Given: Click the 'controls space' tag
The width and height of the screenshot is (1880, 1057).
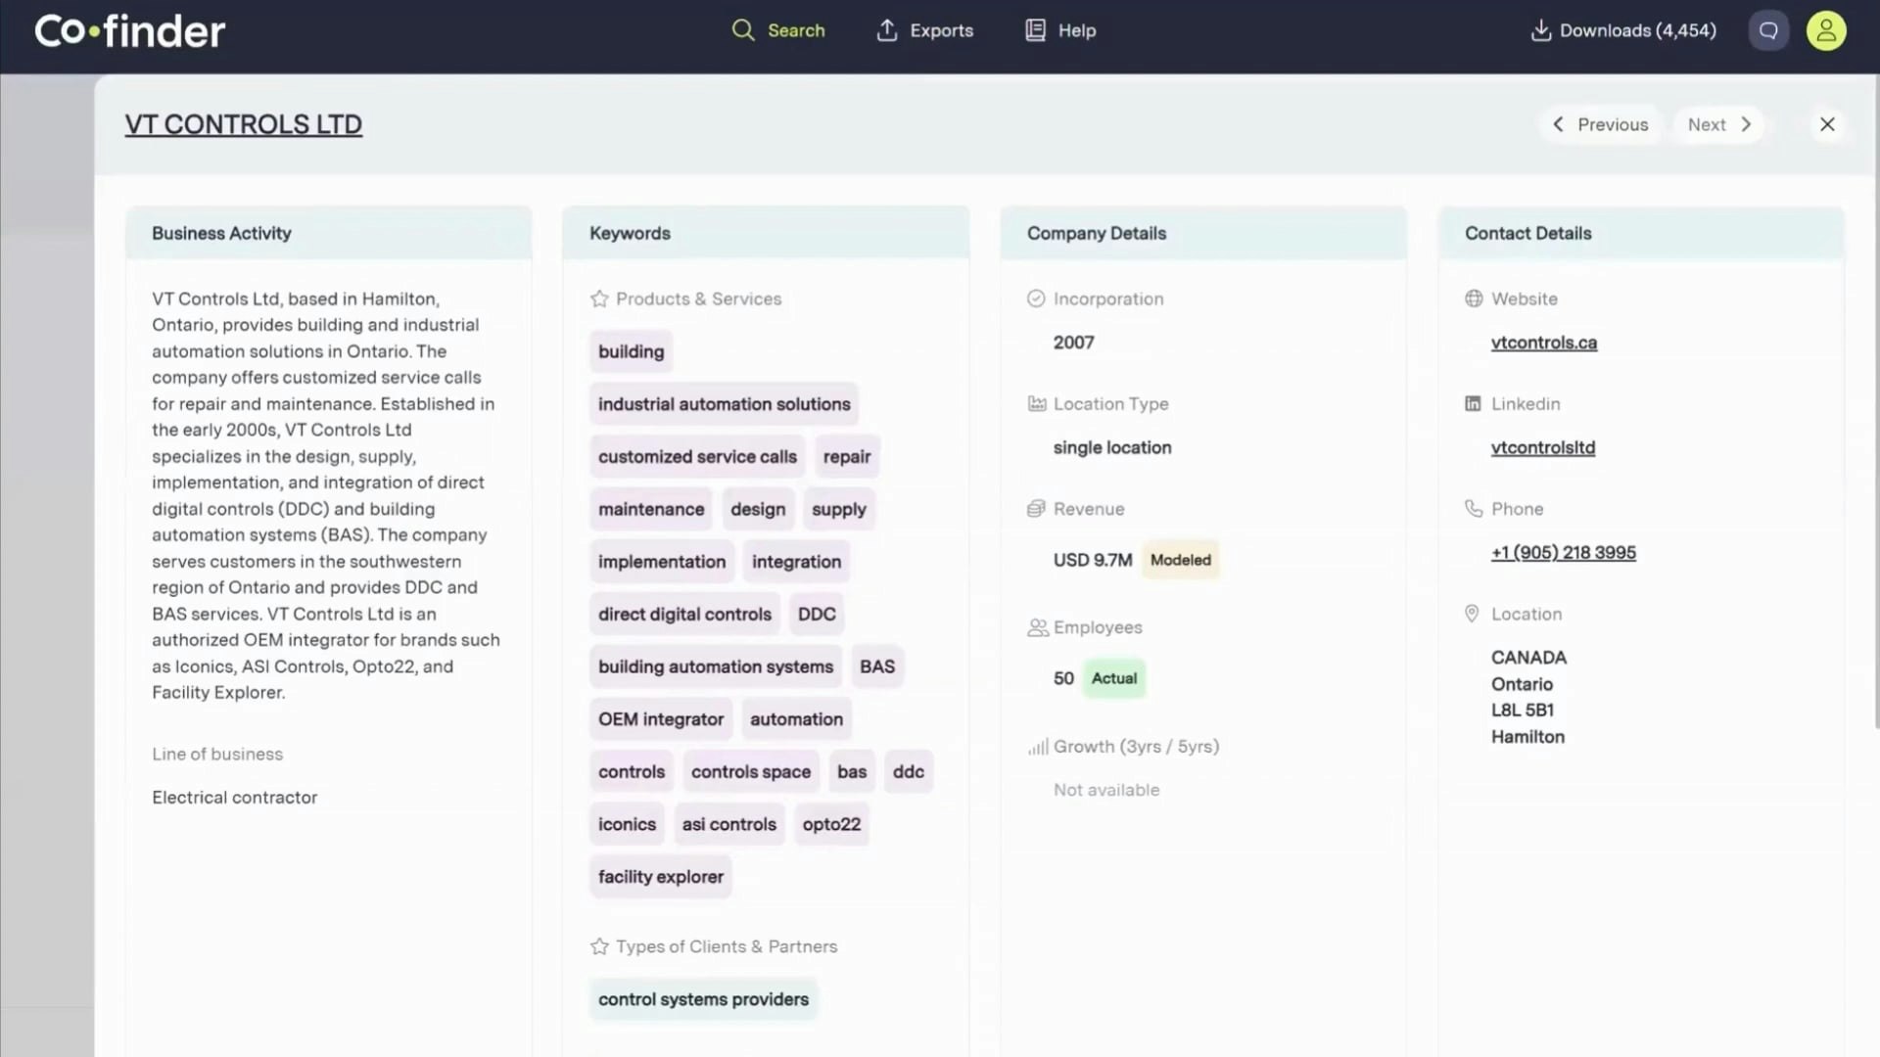Looking at the screenshot, I should pos(751,772).
